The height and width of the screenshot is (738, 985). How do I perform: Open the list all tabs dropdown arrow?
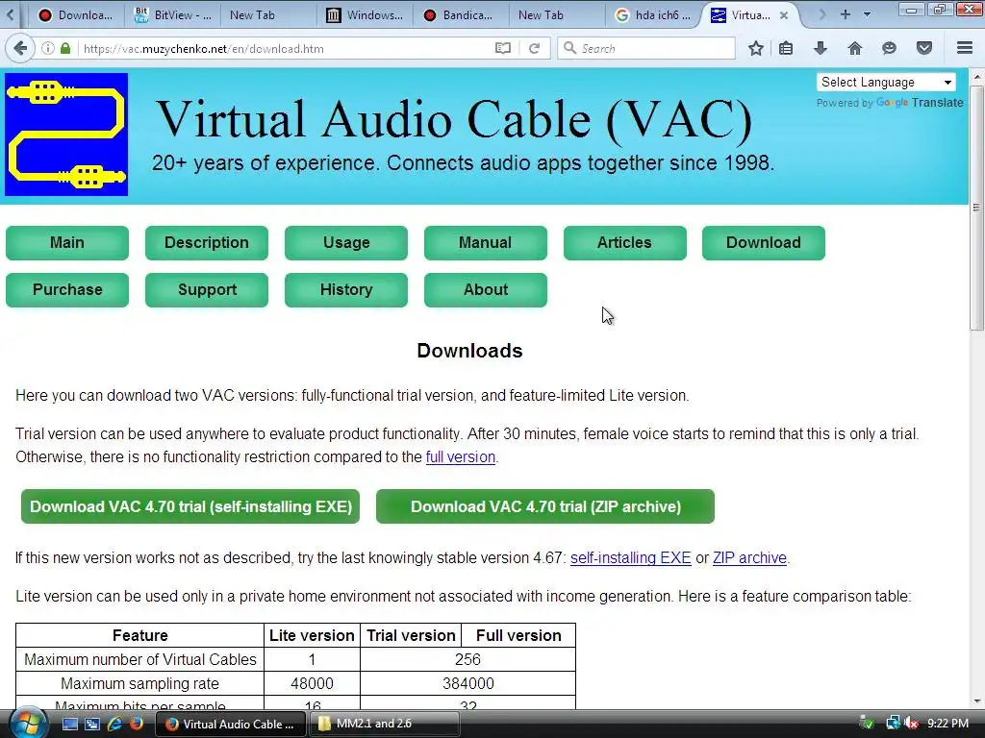pos(867,14)
